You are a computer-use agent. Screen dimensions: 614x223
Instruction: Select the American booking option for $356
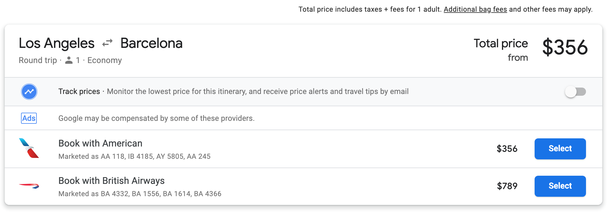(560, 149)
